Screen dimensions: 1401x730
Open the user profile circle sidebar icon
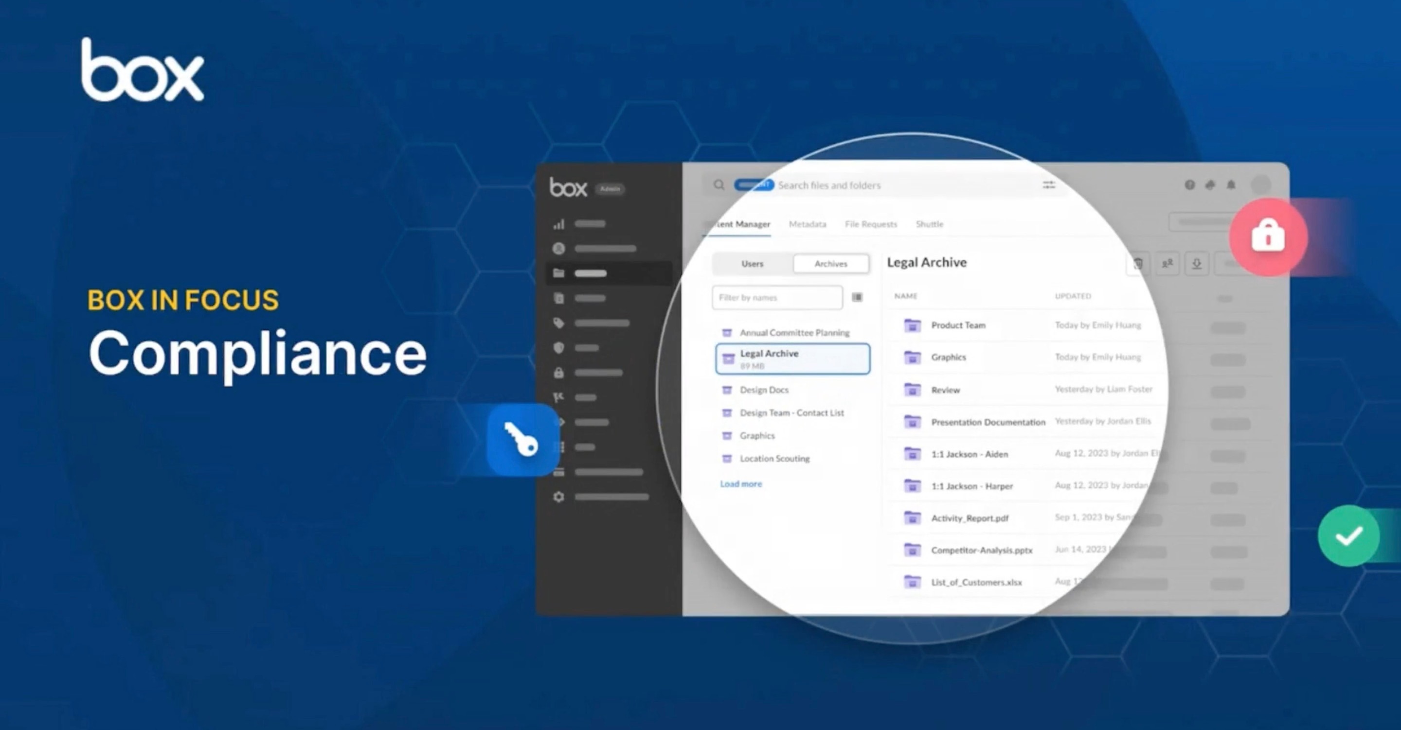558,249
